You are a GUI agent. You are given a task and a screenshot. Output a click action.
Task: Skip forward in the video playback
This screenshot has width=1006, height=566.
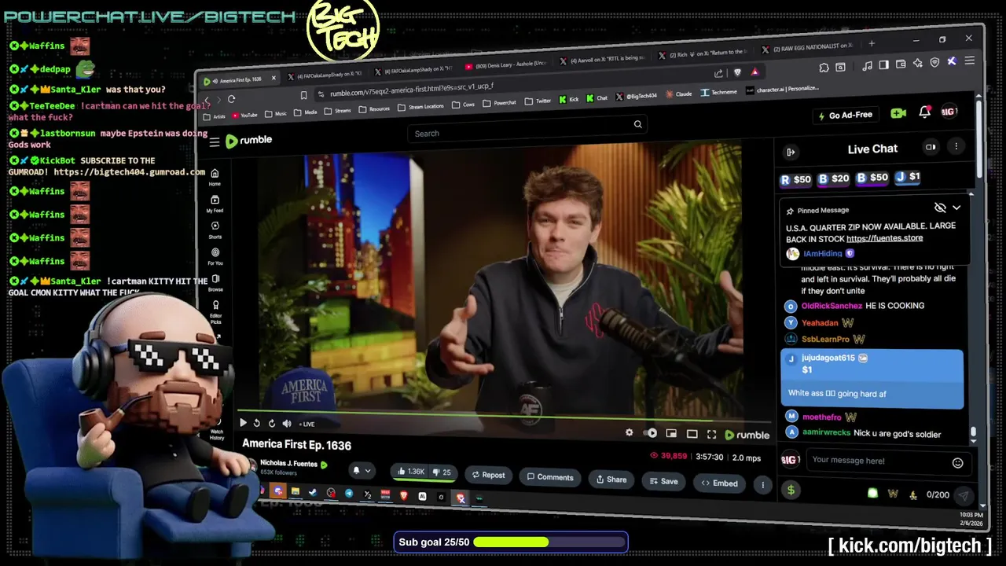tap(272, 424)
